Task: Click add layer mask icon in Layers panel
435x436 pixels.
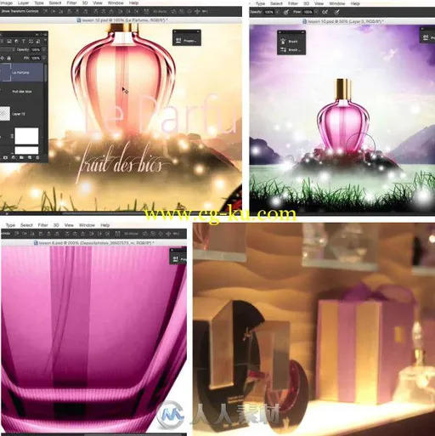Action: click(x=5, y=157)
